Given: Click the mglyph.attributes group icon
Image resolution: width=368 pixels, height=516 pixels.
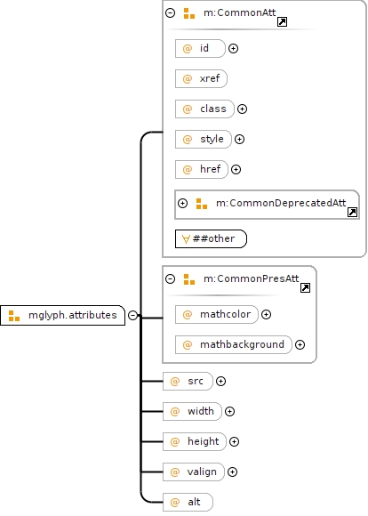Looking at the screenshot, I should [14, 316].
